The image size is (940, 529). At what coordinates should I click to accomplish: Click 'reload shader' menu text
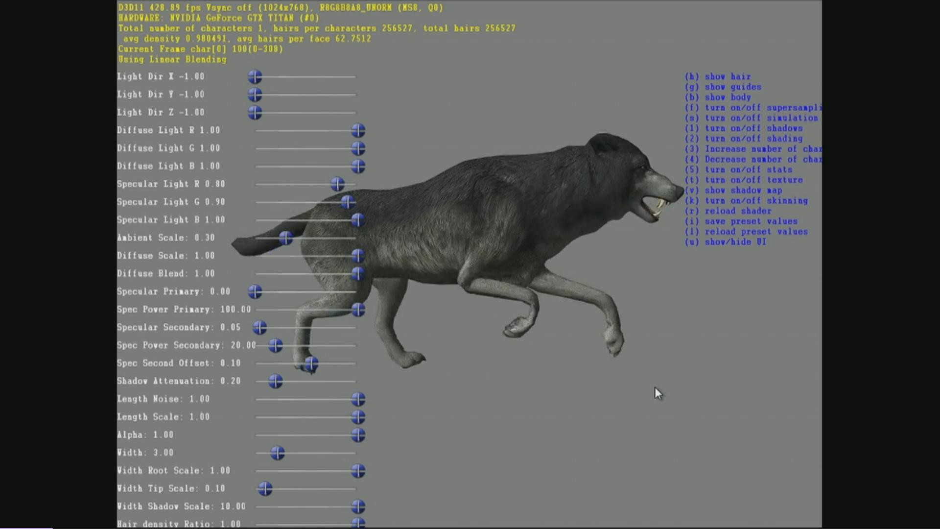[738, 211]
